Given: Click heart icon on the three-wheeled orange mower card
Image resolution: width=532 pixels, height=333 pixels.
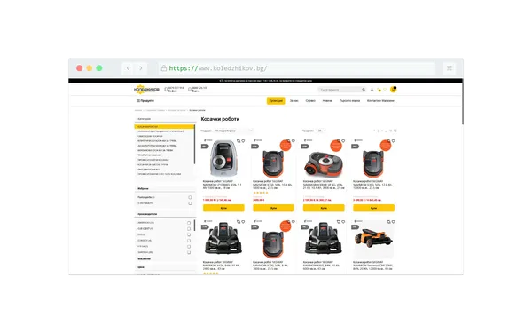Looking at the screenshot, I should (x=343, y=140).
